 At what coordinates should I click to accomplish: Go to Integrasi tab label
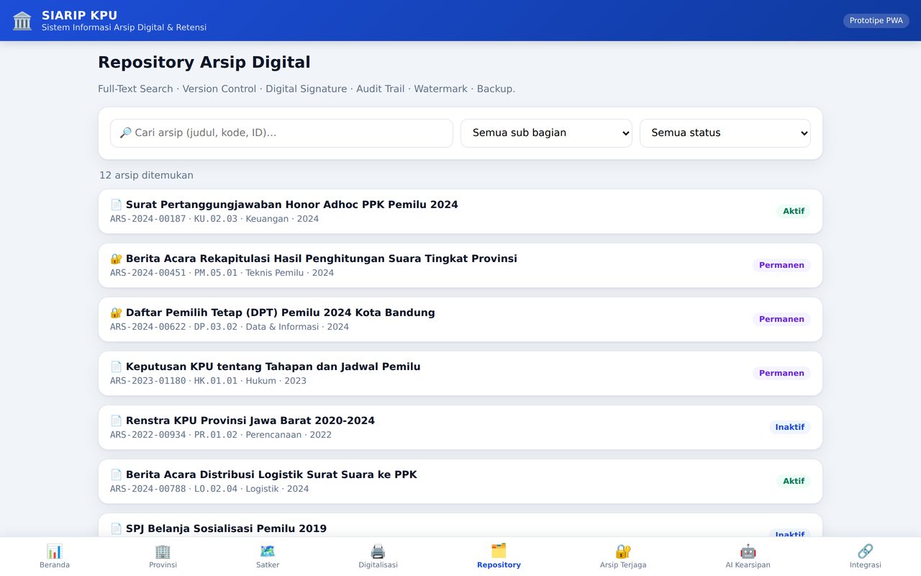click(x=865, y=565)
